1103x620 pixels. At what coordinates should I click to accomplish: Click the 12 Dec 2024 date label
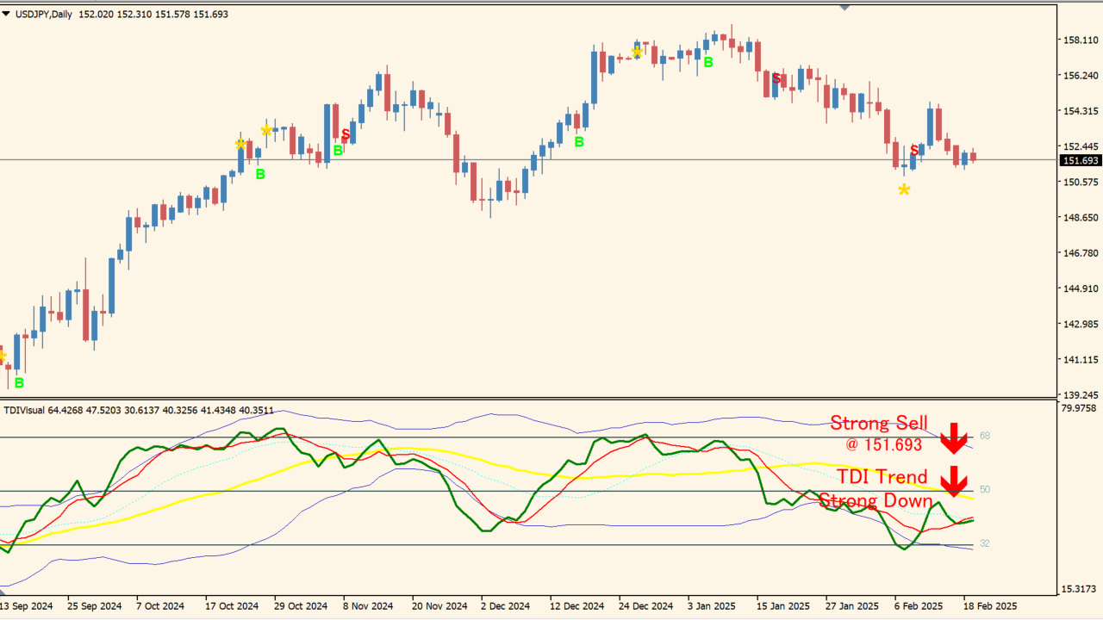point(577,605)
